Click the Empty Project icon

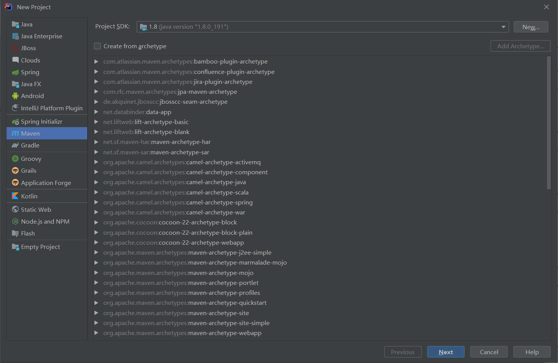(x=15, y=247)
